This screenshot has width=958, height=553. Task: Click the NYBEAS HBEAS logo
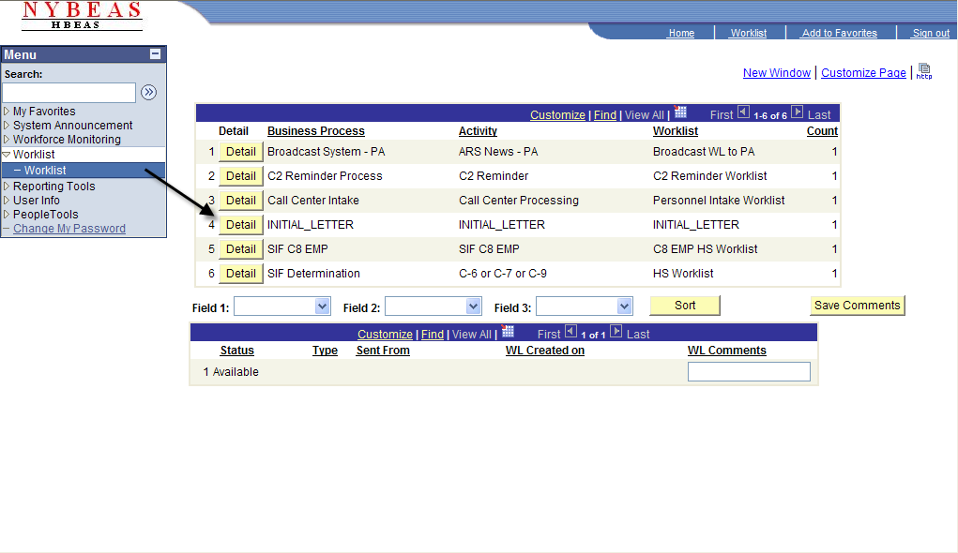point(82,16)
